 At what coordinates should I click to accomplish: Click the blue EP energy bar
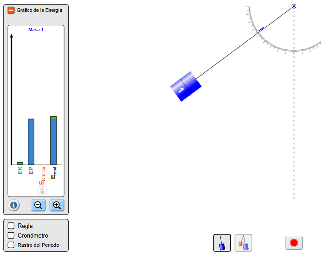point(31,141)
